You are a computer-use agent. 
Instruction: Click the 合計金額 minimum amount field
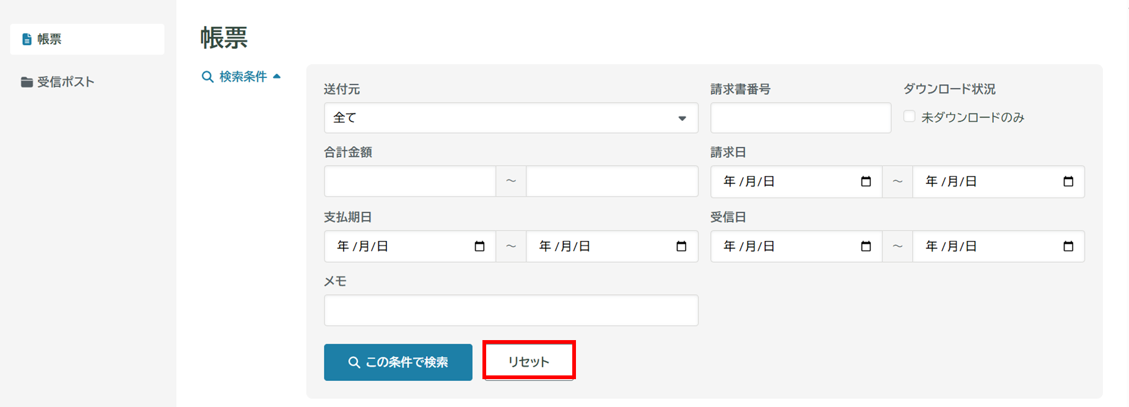click(409, 182)
